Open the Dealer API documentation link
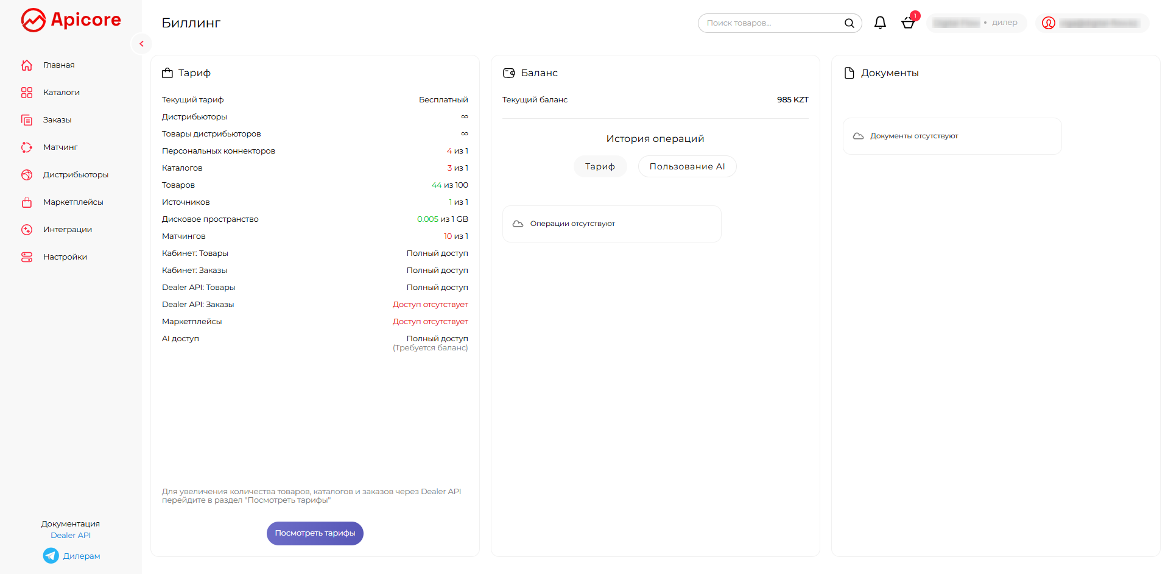 pyautogui.click(x=71, y=536)
